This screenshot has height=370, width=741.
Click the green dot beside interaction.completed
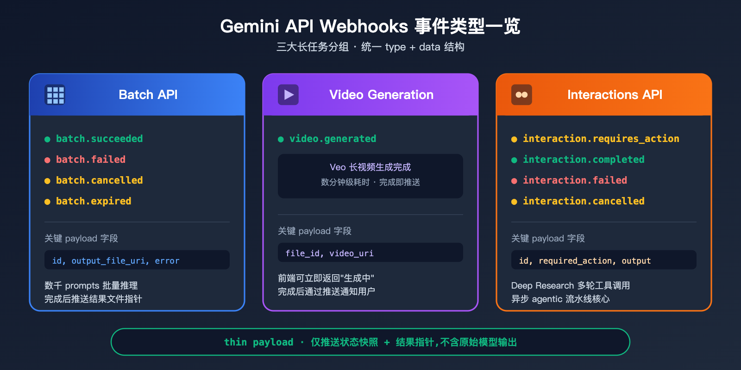pos(514,160)
